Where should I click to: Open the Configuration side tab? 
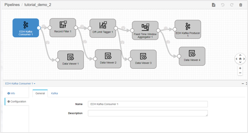(x=17, y=101)
